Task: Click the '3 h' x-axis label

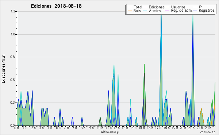Action: tap(42, 128)
